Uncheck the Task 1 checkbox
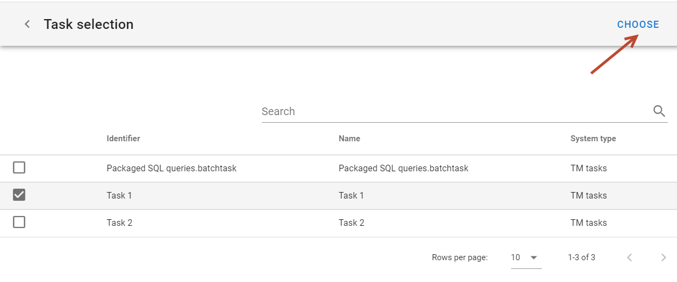Viewport: 677px width, 282px height. tap(19, 195)
